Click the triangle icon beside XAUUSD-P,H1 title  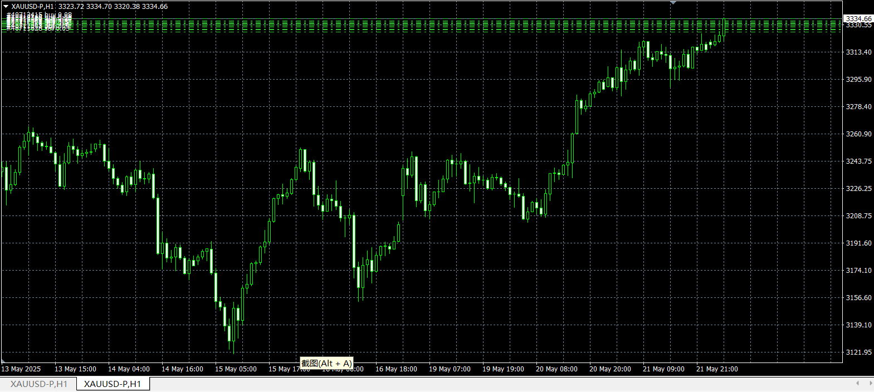tap(6, 7)
